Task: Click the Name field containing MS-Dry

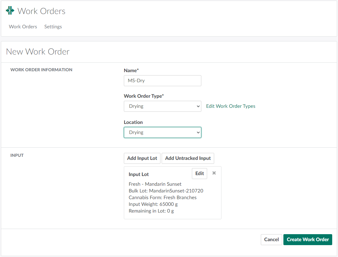Action: pyautogui.click(x=162, y=81)
